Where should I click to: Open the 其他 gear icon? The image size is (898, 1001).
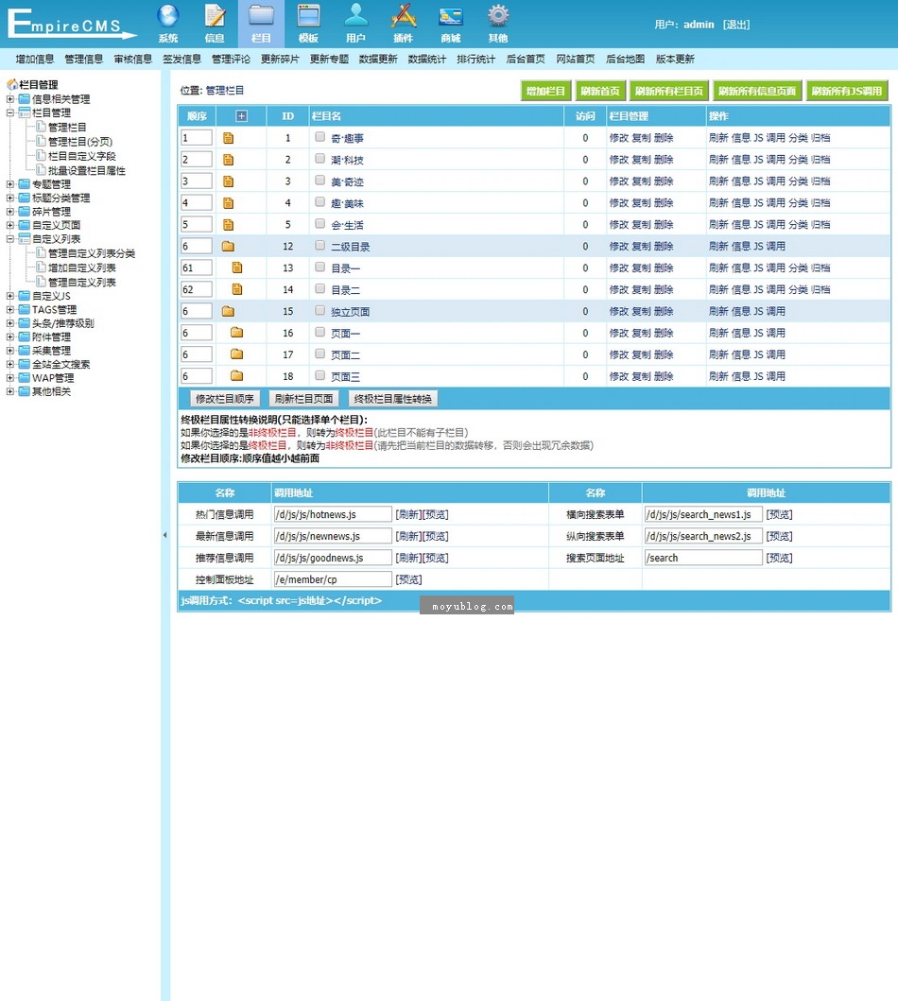point(498,16)
